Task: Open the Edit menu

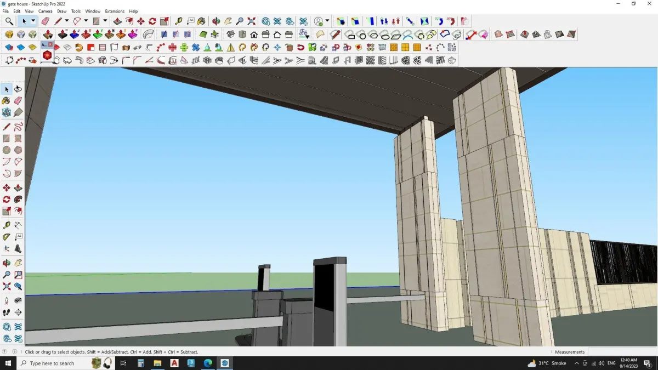Action: point(17,11)
